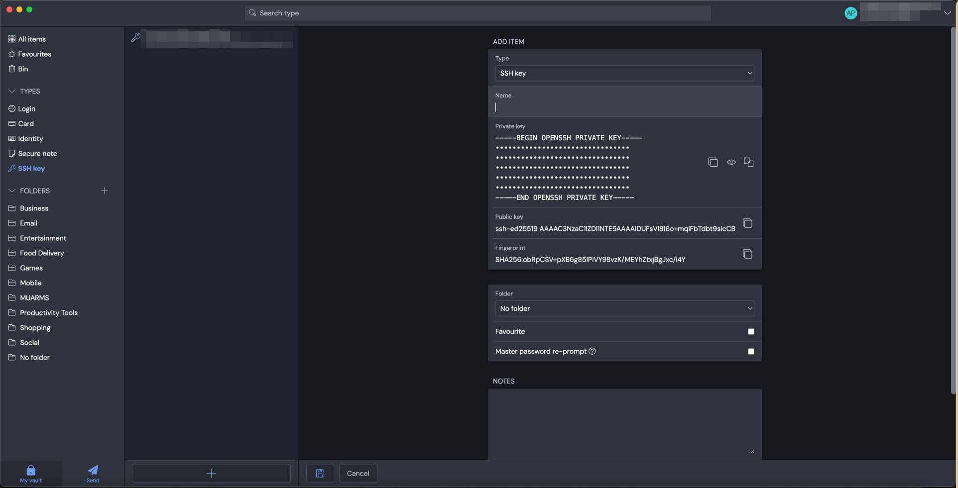Click inside the Notes text area
Image resolution: width=958 pixels, height=488 pixels.
click(x=624, y=424)
